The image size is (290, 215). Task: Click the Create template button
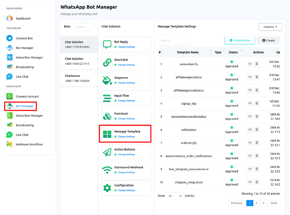(x=269, y=40)
